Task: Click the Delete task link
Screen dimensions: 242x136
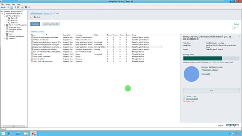Action: (190, 102)
